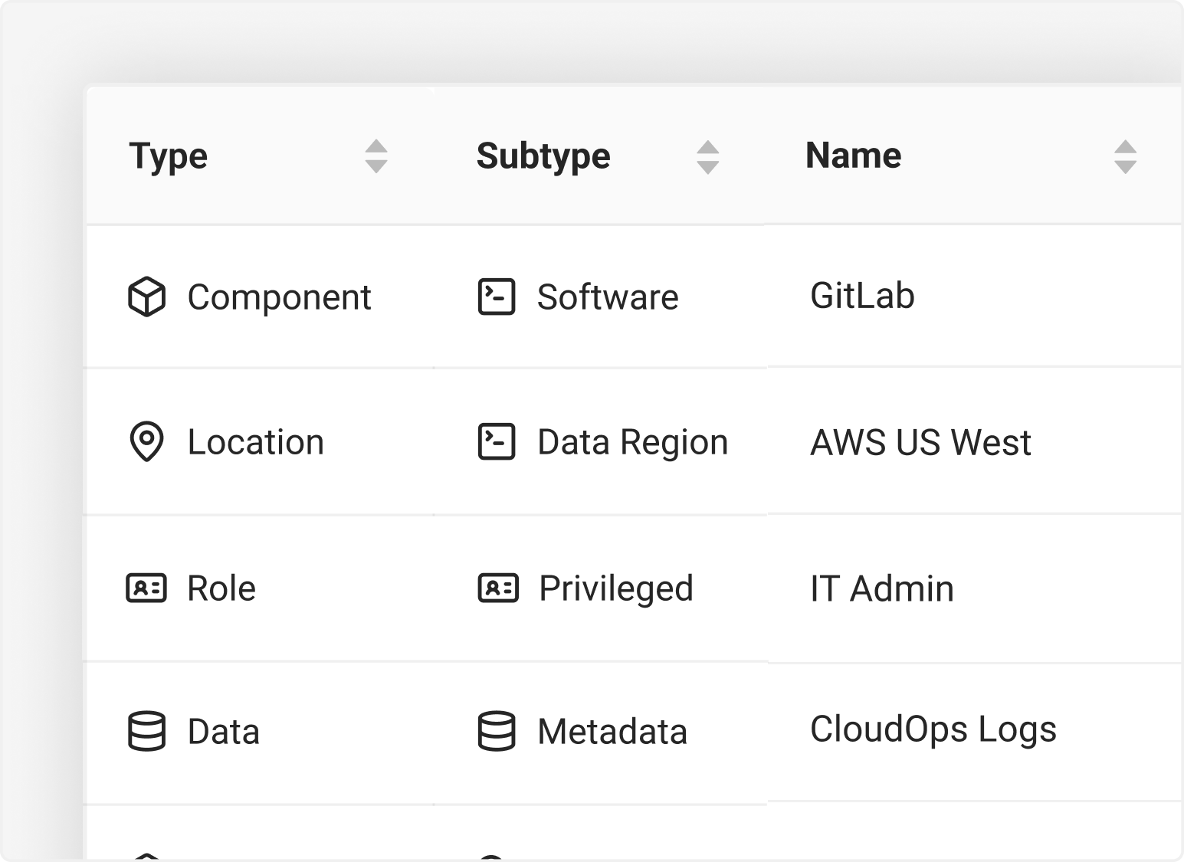The height and width of the screenshot is (862, 1184).
Task: Click the Subtype column header label
Action: point(543,156)
